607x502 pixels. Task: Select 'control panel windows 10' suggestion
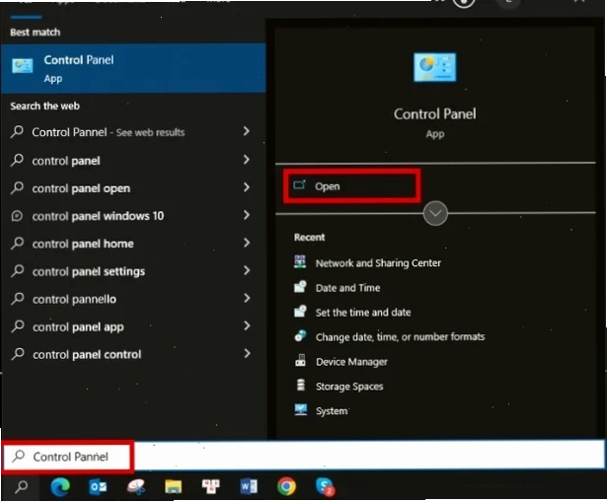[x=133, y=216]
